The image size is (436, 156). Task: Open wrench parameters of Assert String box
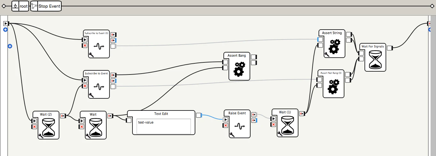coord(327,54)
